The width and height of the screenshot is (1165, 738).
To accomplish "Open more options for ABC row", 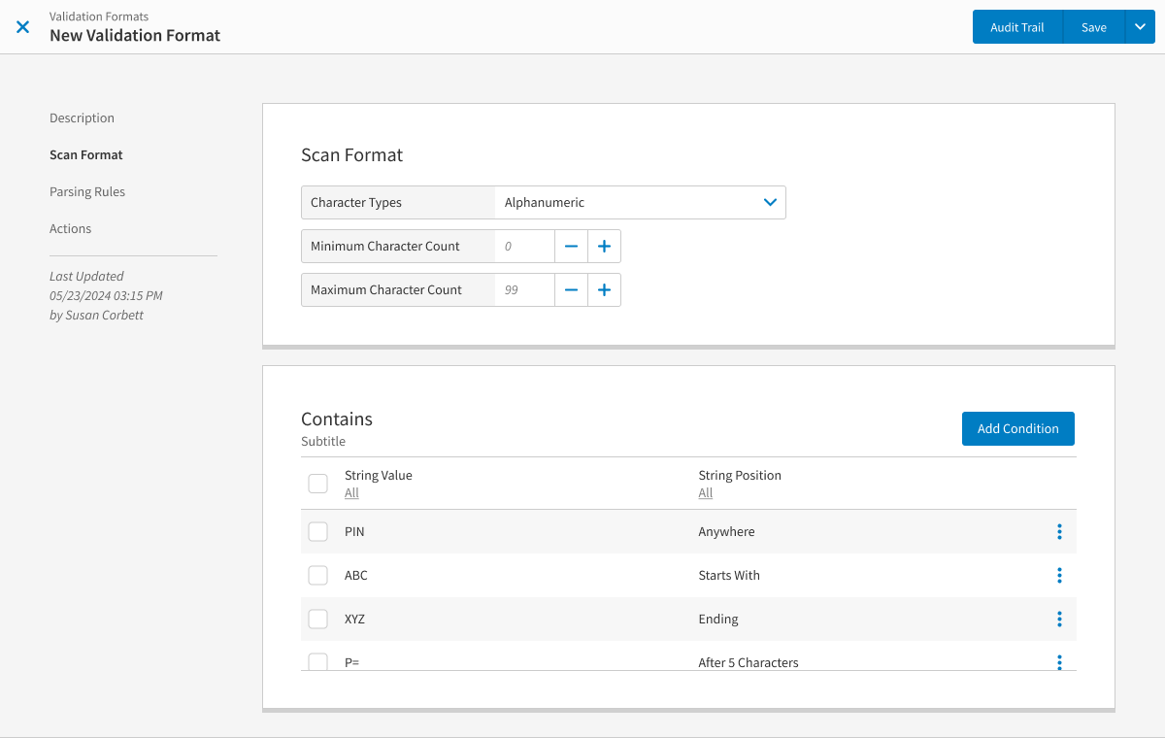I will [1059, 576].
